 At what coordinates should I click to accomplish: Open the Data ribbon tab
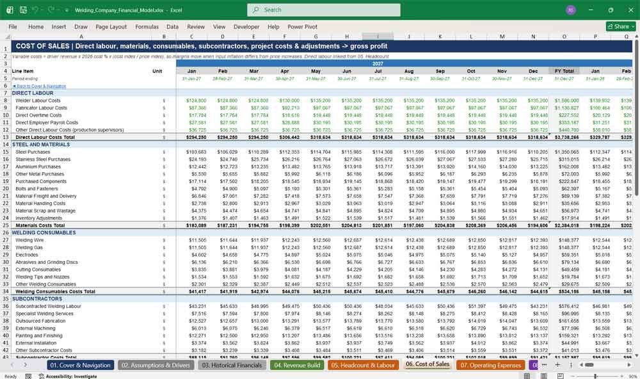click(x=172, y=26)
